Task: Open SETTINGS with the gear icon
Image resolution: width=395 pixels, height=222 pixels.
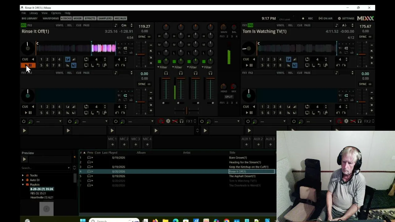Action: point(346,18)
